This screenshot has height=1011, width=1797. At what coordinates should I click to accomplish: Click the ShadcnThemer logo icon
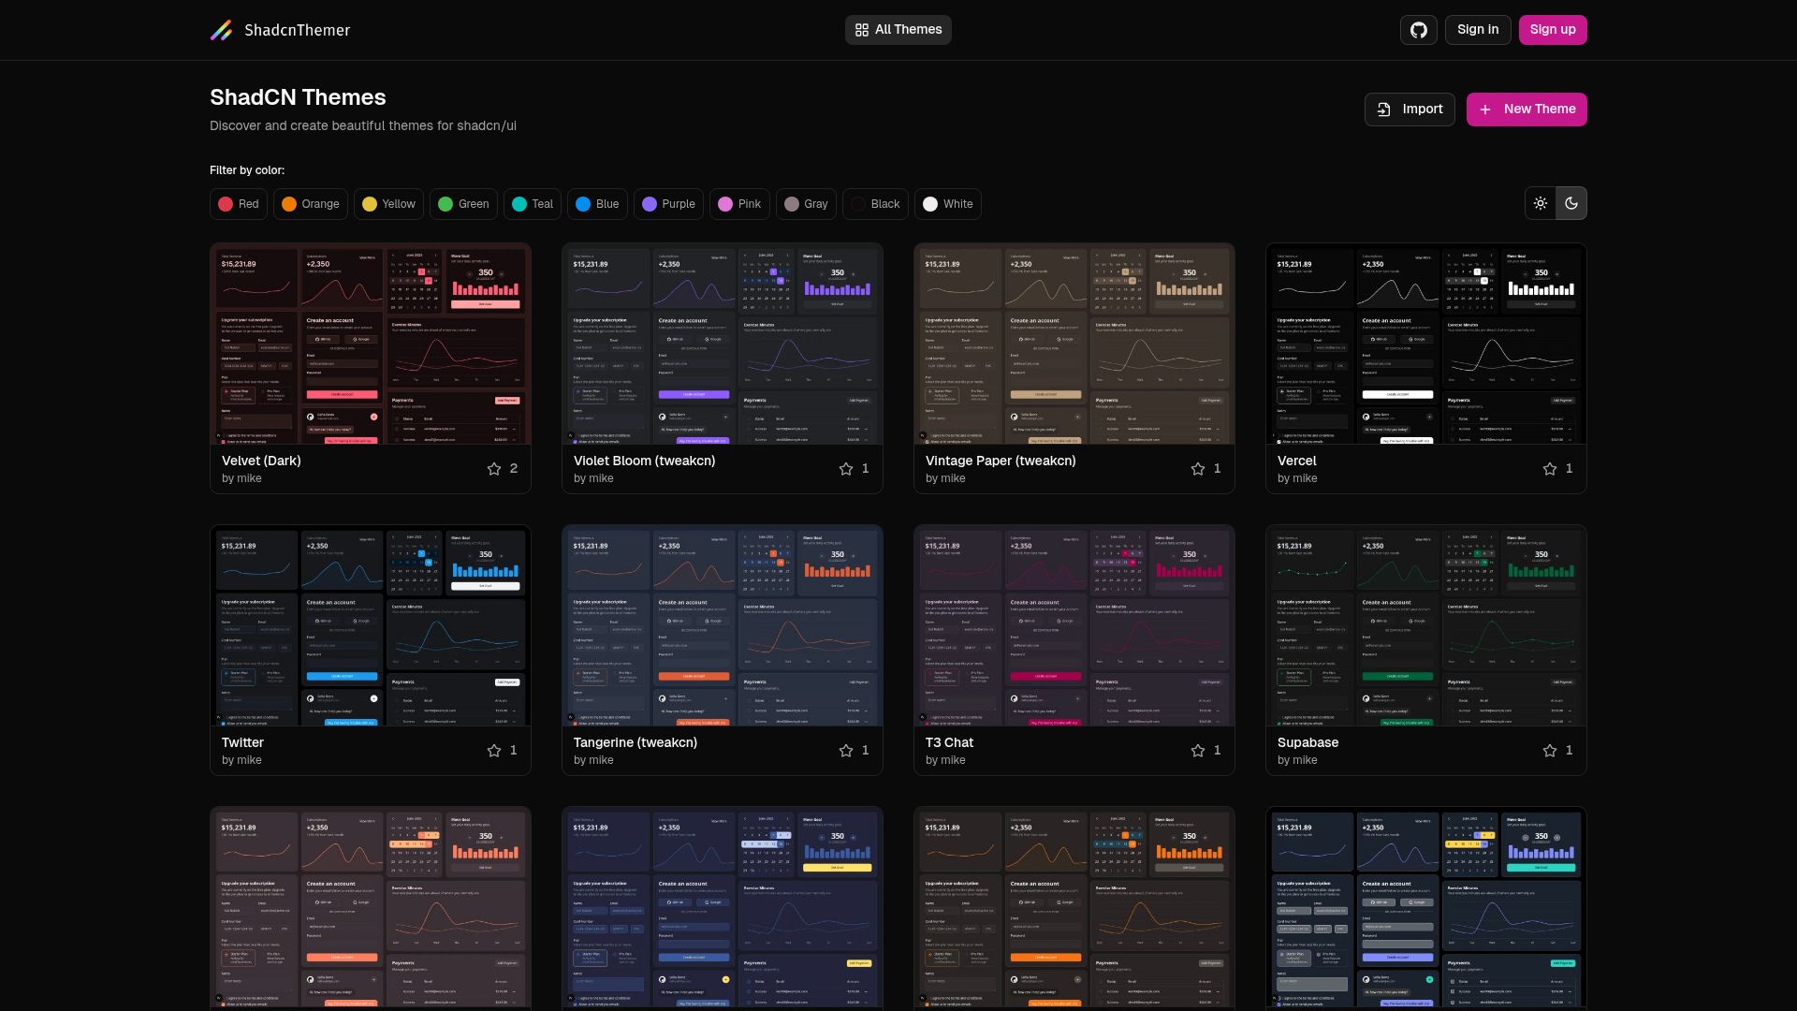pos(222,30)
